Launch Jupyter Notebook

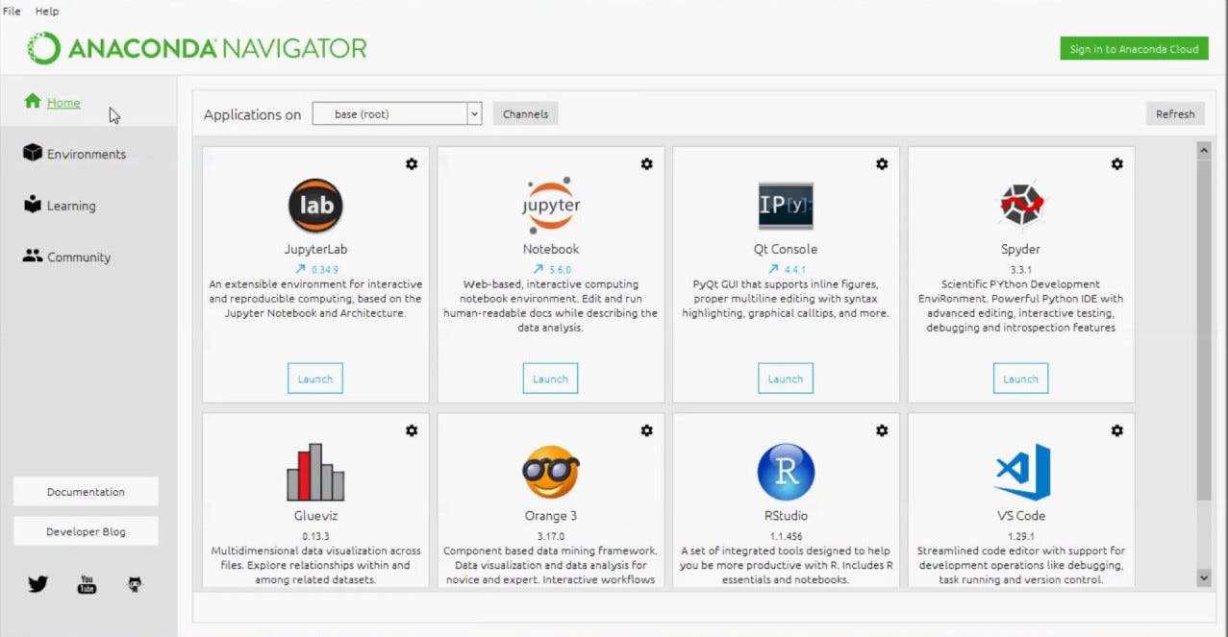pyautogui.click(x=551, y=379)
